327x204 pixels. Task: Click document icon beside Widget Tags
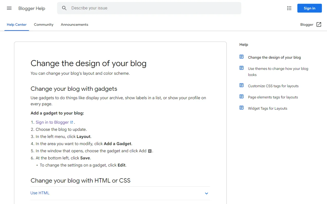241,108
